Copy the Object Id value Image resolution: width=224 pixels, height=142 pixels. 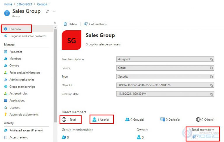tap(211, 85)
